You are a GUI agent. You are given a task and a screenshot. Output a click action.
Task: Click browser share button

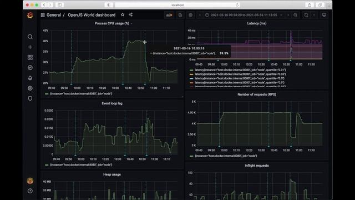tap(310, 5)
